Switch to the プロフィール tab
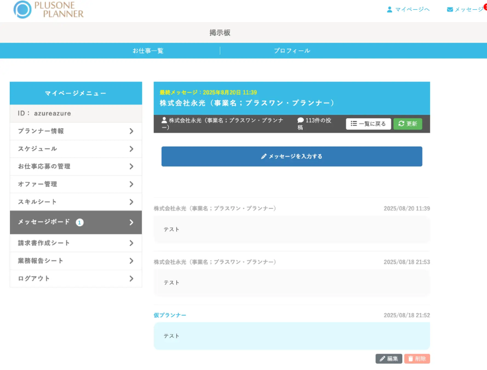Viewport: 487px width, 370px height. coord(292,50)
